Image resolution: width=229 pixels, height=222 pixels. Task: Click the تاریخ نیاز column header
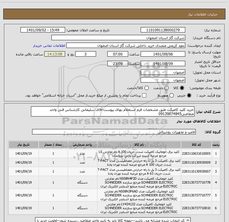pyautogui.click(x=23, y=145)
